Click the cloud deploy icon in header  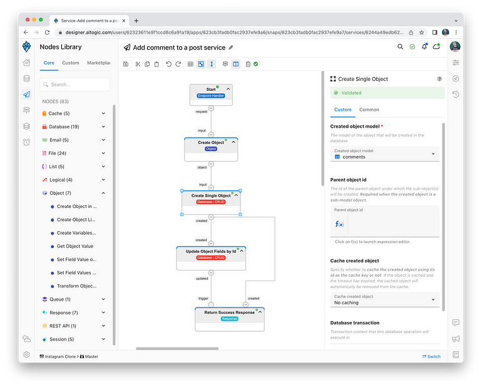(436, 47)
